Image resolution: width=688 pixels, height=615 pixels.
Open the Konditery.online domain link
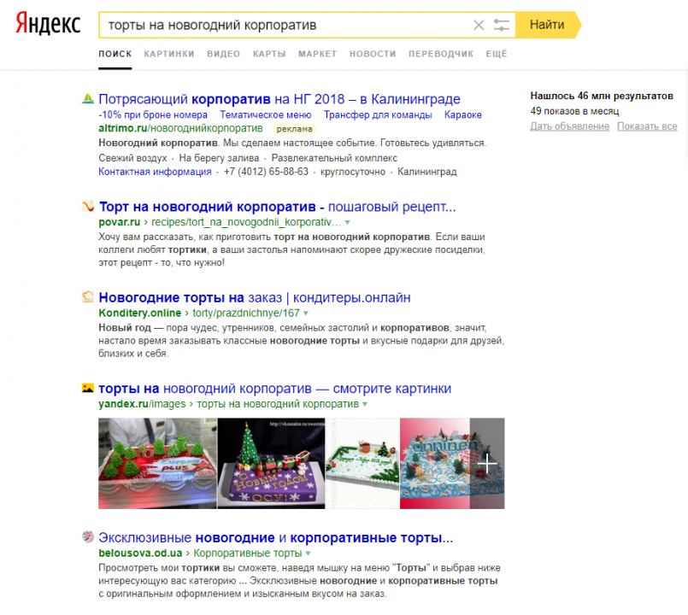[x=139, y=313]
